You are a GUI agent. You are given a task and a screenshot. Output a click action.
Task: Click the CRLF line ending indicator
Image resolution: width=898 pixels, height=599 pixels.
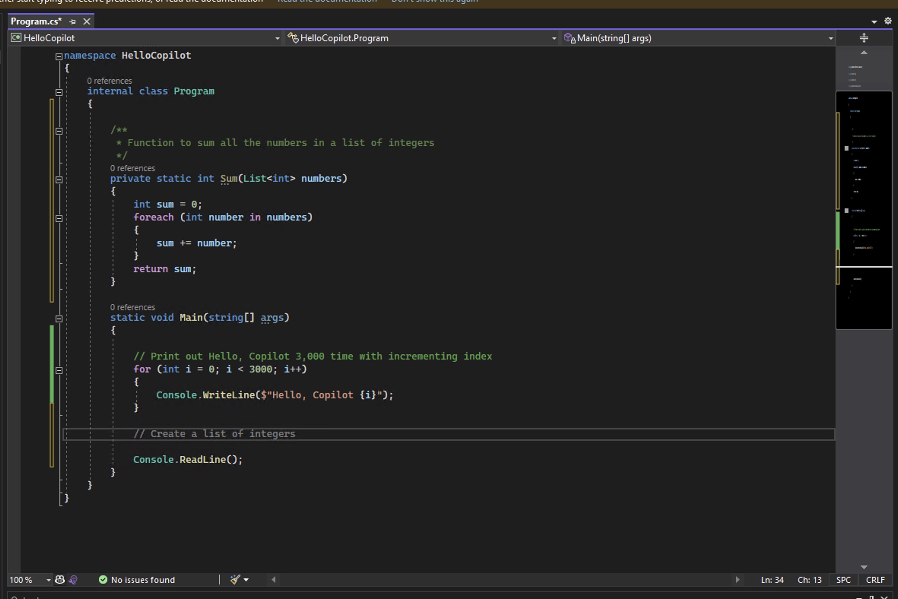pyautogui.click(x=875, y=580)
